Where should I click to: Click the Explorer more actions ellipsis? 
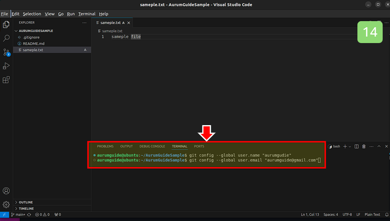pyautogui.click(x=85, y=23)
